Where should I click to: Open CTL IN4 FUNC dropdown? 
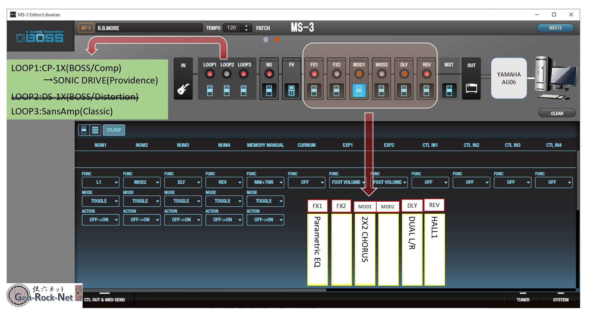554,182
